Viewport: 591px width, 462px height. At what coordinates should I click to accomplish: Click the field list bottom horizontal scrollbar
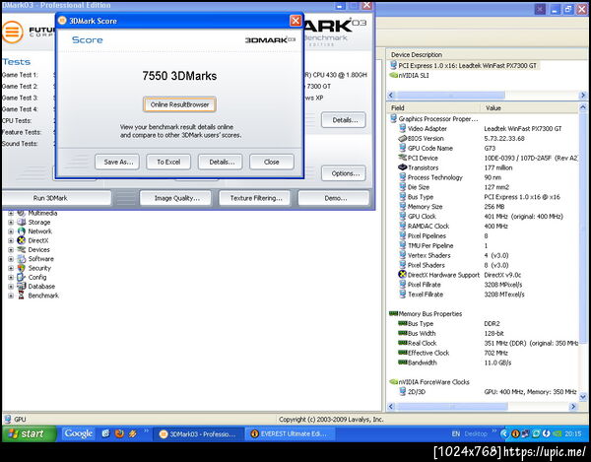(482, 406)
